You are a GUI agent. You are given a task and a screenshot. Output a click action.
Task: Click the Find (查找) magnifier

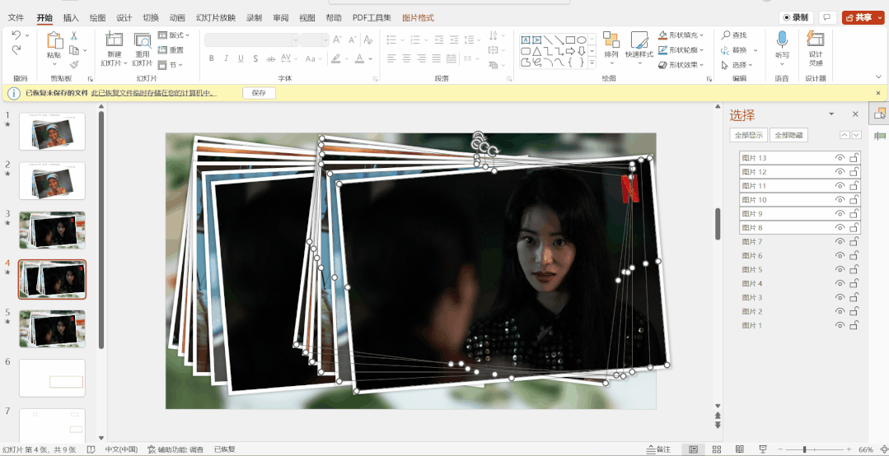tap(733, 35)
